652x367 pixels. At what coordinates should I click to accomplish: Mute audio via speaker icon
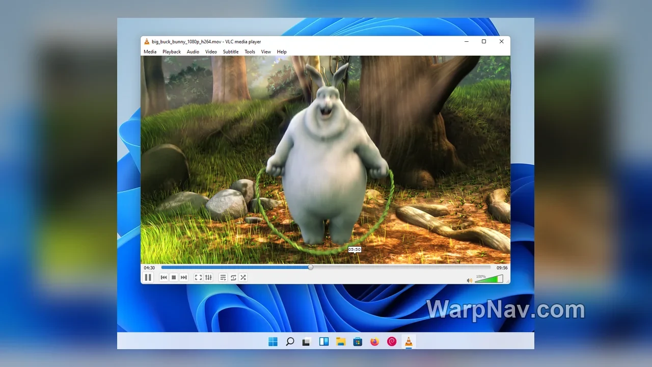(x=469, y=280)
